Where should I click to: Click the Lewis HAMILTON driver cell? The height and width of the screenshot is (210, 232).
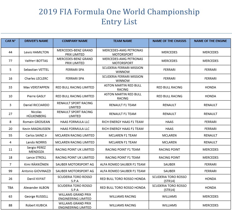coord(36,52)
